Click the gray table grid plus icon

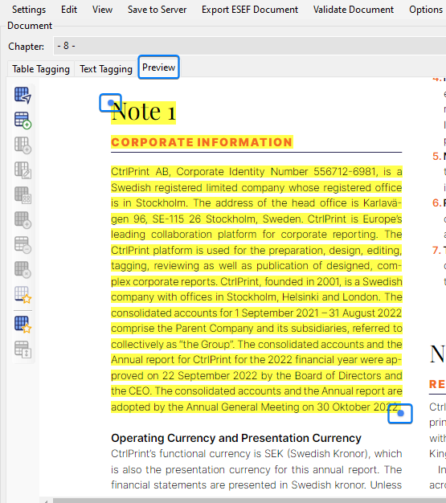(23, 220)
